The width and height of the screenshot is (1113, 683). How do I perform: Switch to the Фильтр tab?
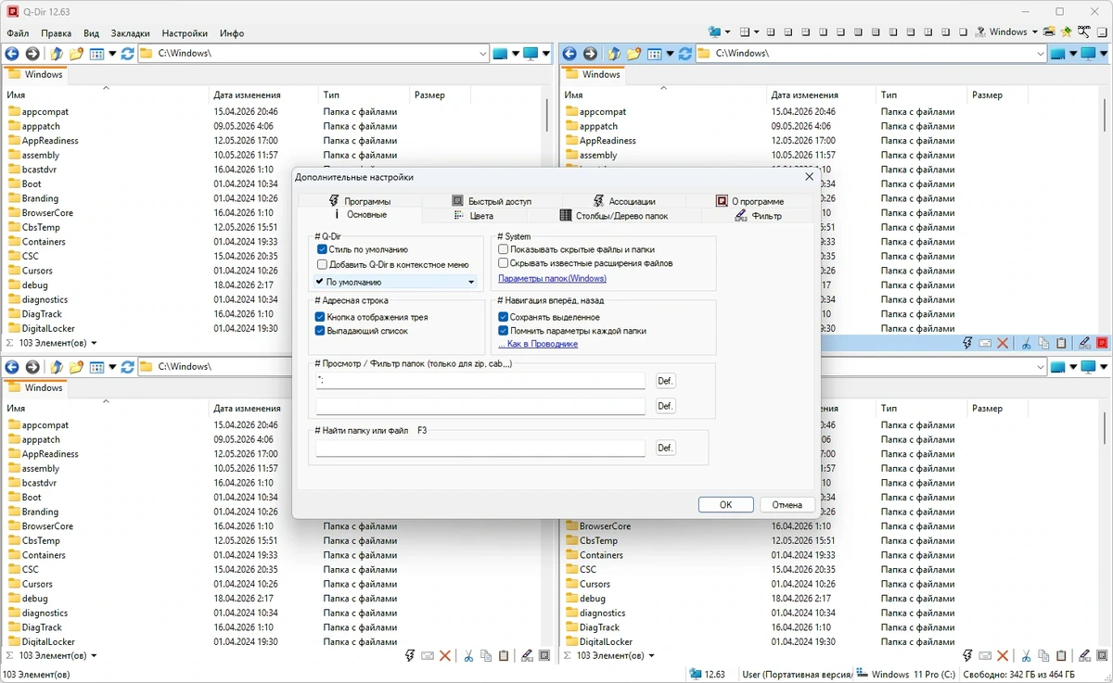coord(757,216)
